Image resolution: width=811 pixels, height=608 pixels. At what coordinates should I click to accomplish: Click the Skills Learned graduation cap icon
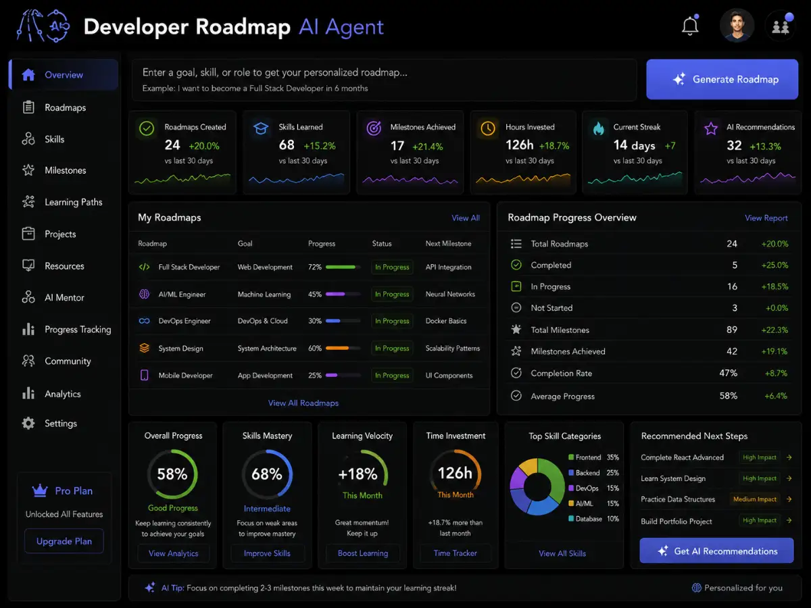click(x=260, y=128)
